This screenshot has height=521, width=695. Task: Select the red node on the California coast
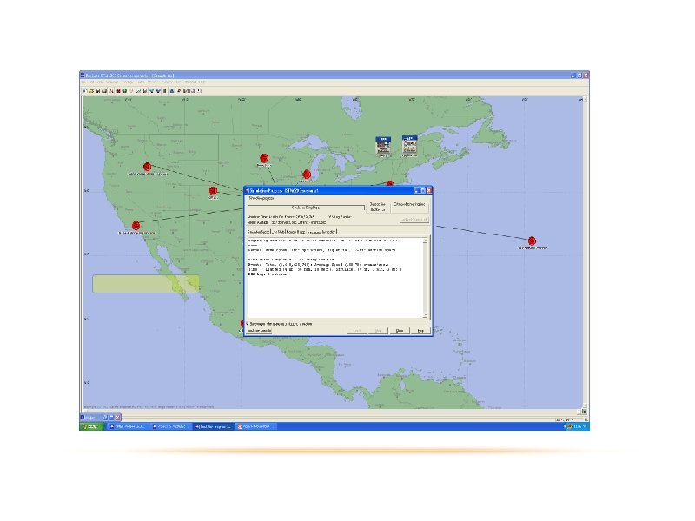(136, 226)
